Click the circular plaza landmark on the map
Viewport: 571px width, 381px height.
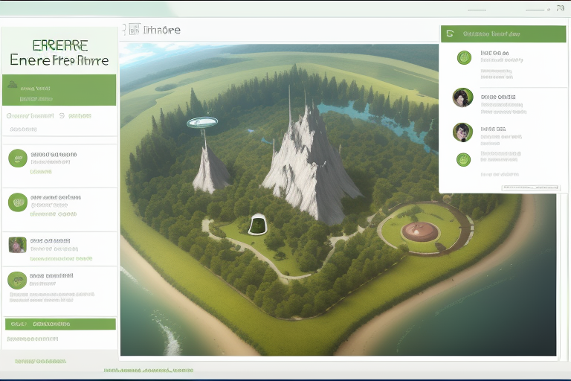(x=421, y=230)
